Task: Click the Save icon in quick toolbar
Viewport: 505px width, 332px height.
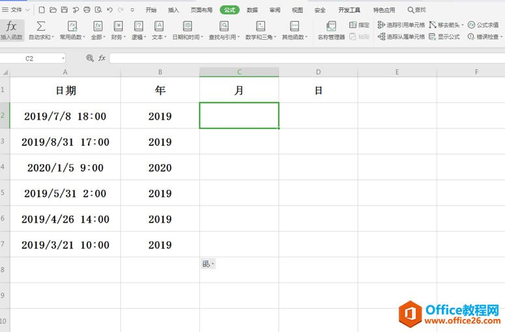Action: (65, 10)
